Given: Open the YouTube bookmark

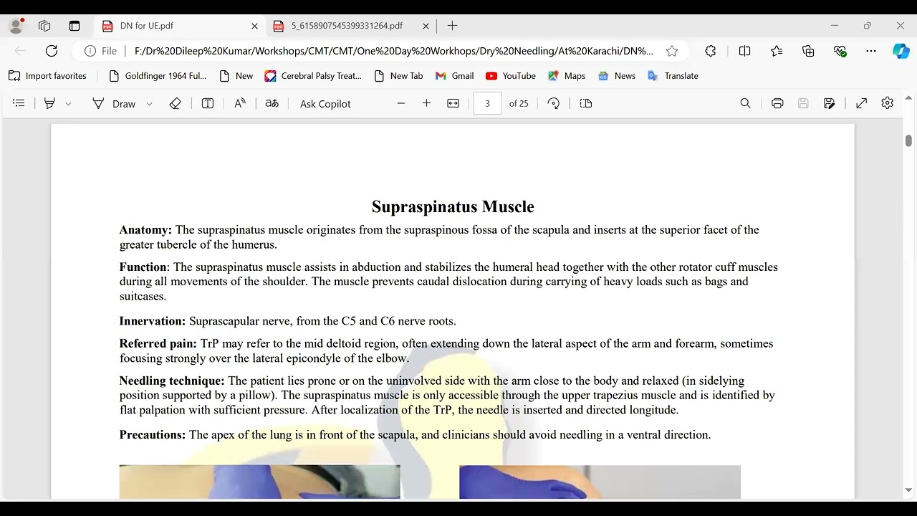Looking at the screenshot, I should point(511,76).
